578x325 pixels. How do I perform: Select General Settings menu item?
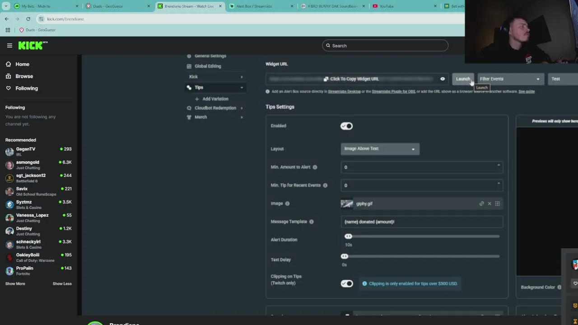point(210,56)
